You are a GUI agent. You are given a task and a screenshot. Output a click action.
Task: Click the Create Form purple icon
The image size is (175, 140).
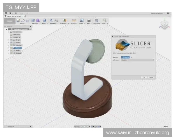click(x=38, y=20)
